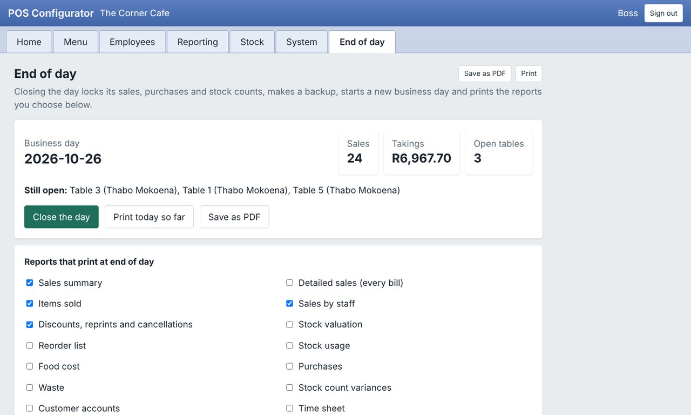Click the Sign out button
This screenshot has height=415, width=691.
click(663, 14)
